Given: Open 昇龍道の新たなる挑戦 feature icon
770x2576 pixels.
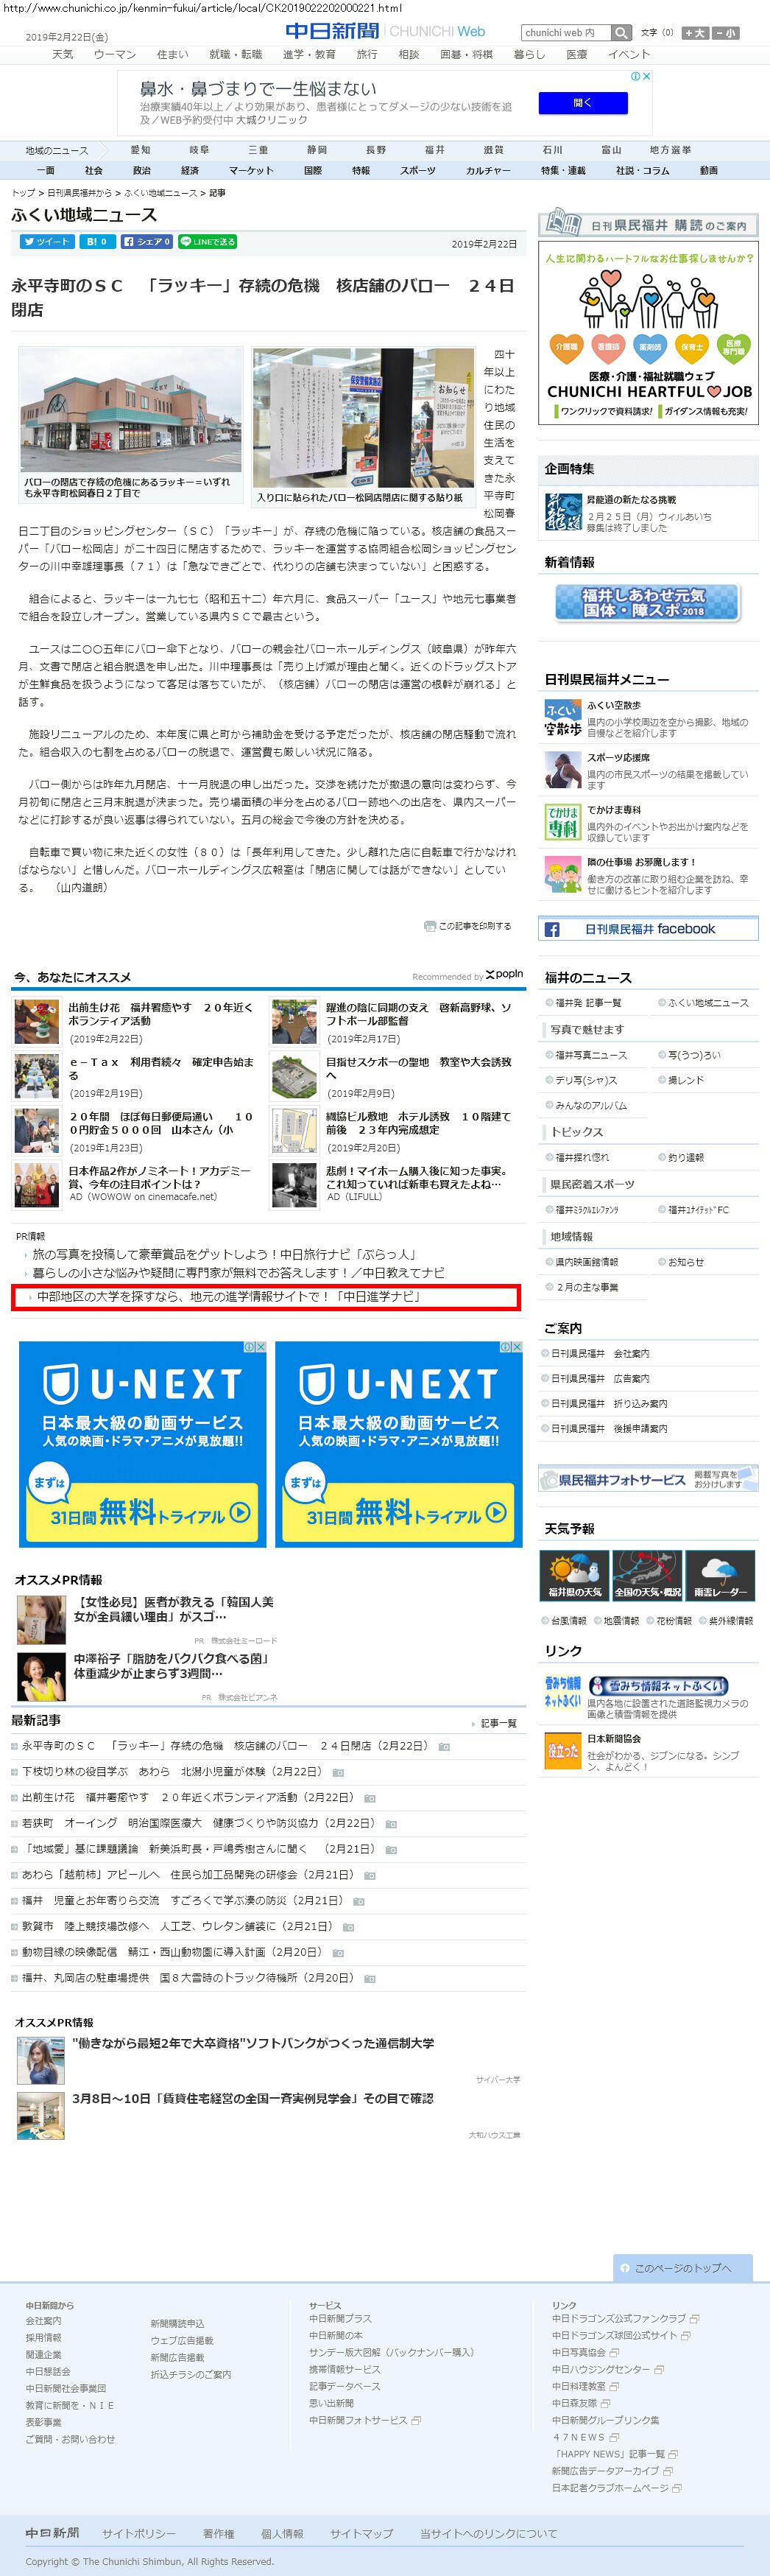Looking at the screenshot, I should pos(563,511).
